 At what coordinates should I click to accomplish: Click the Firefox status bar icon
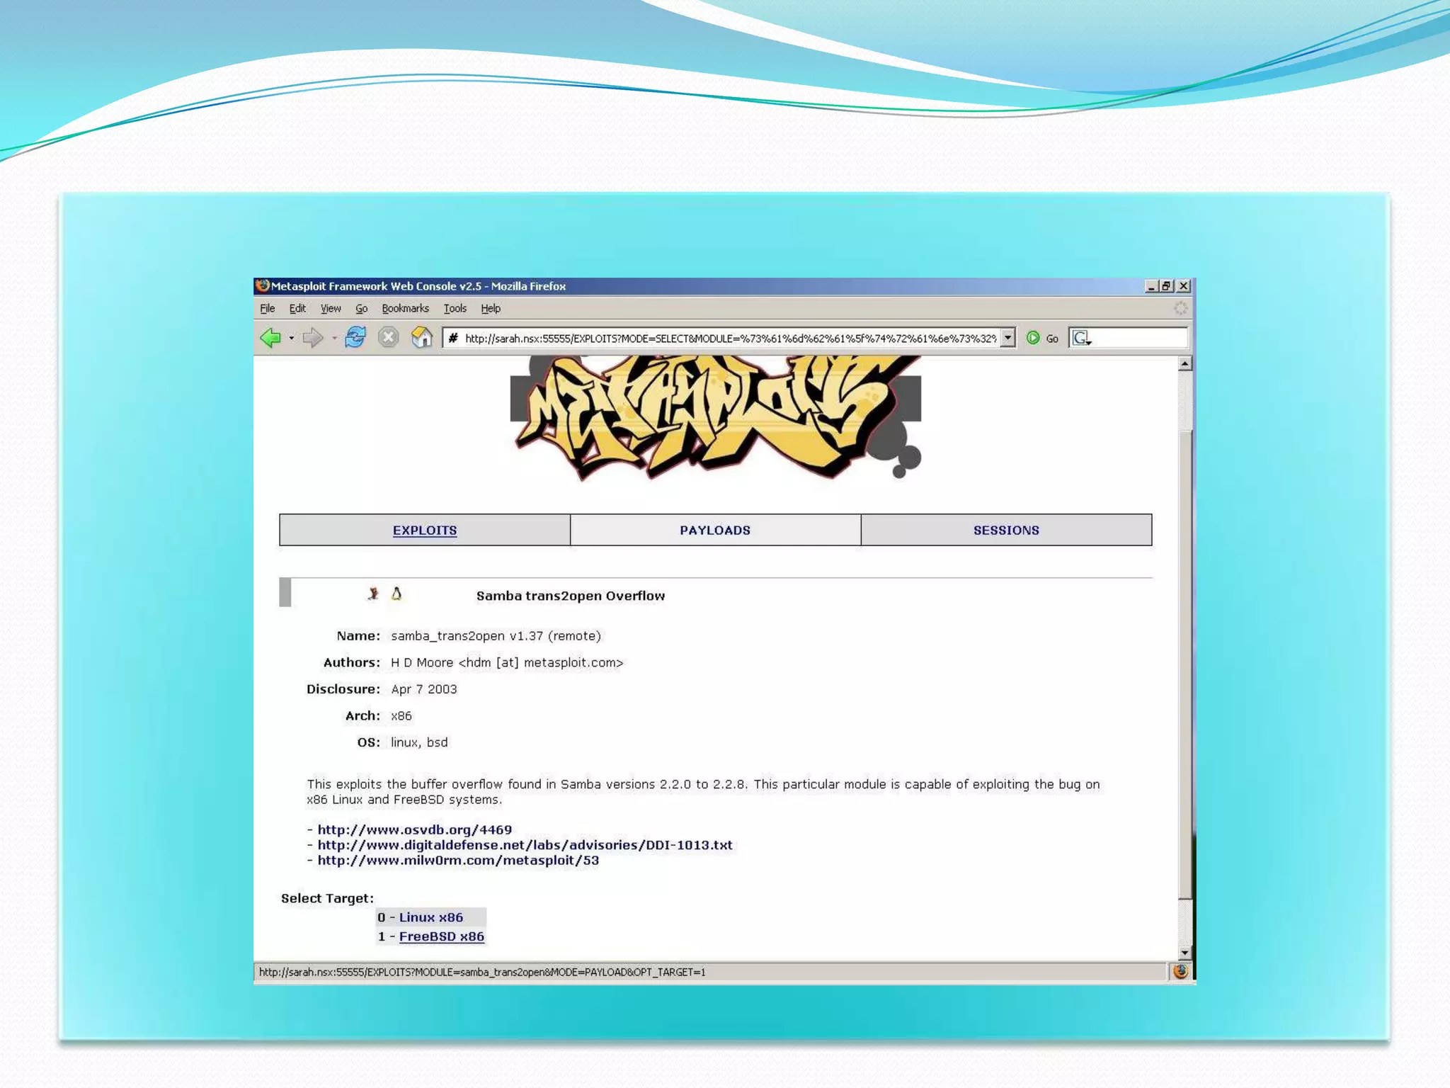1180,972
